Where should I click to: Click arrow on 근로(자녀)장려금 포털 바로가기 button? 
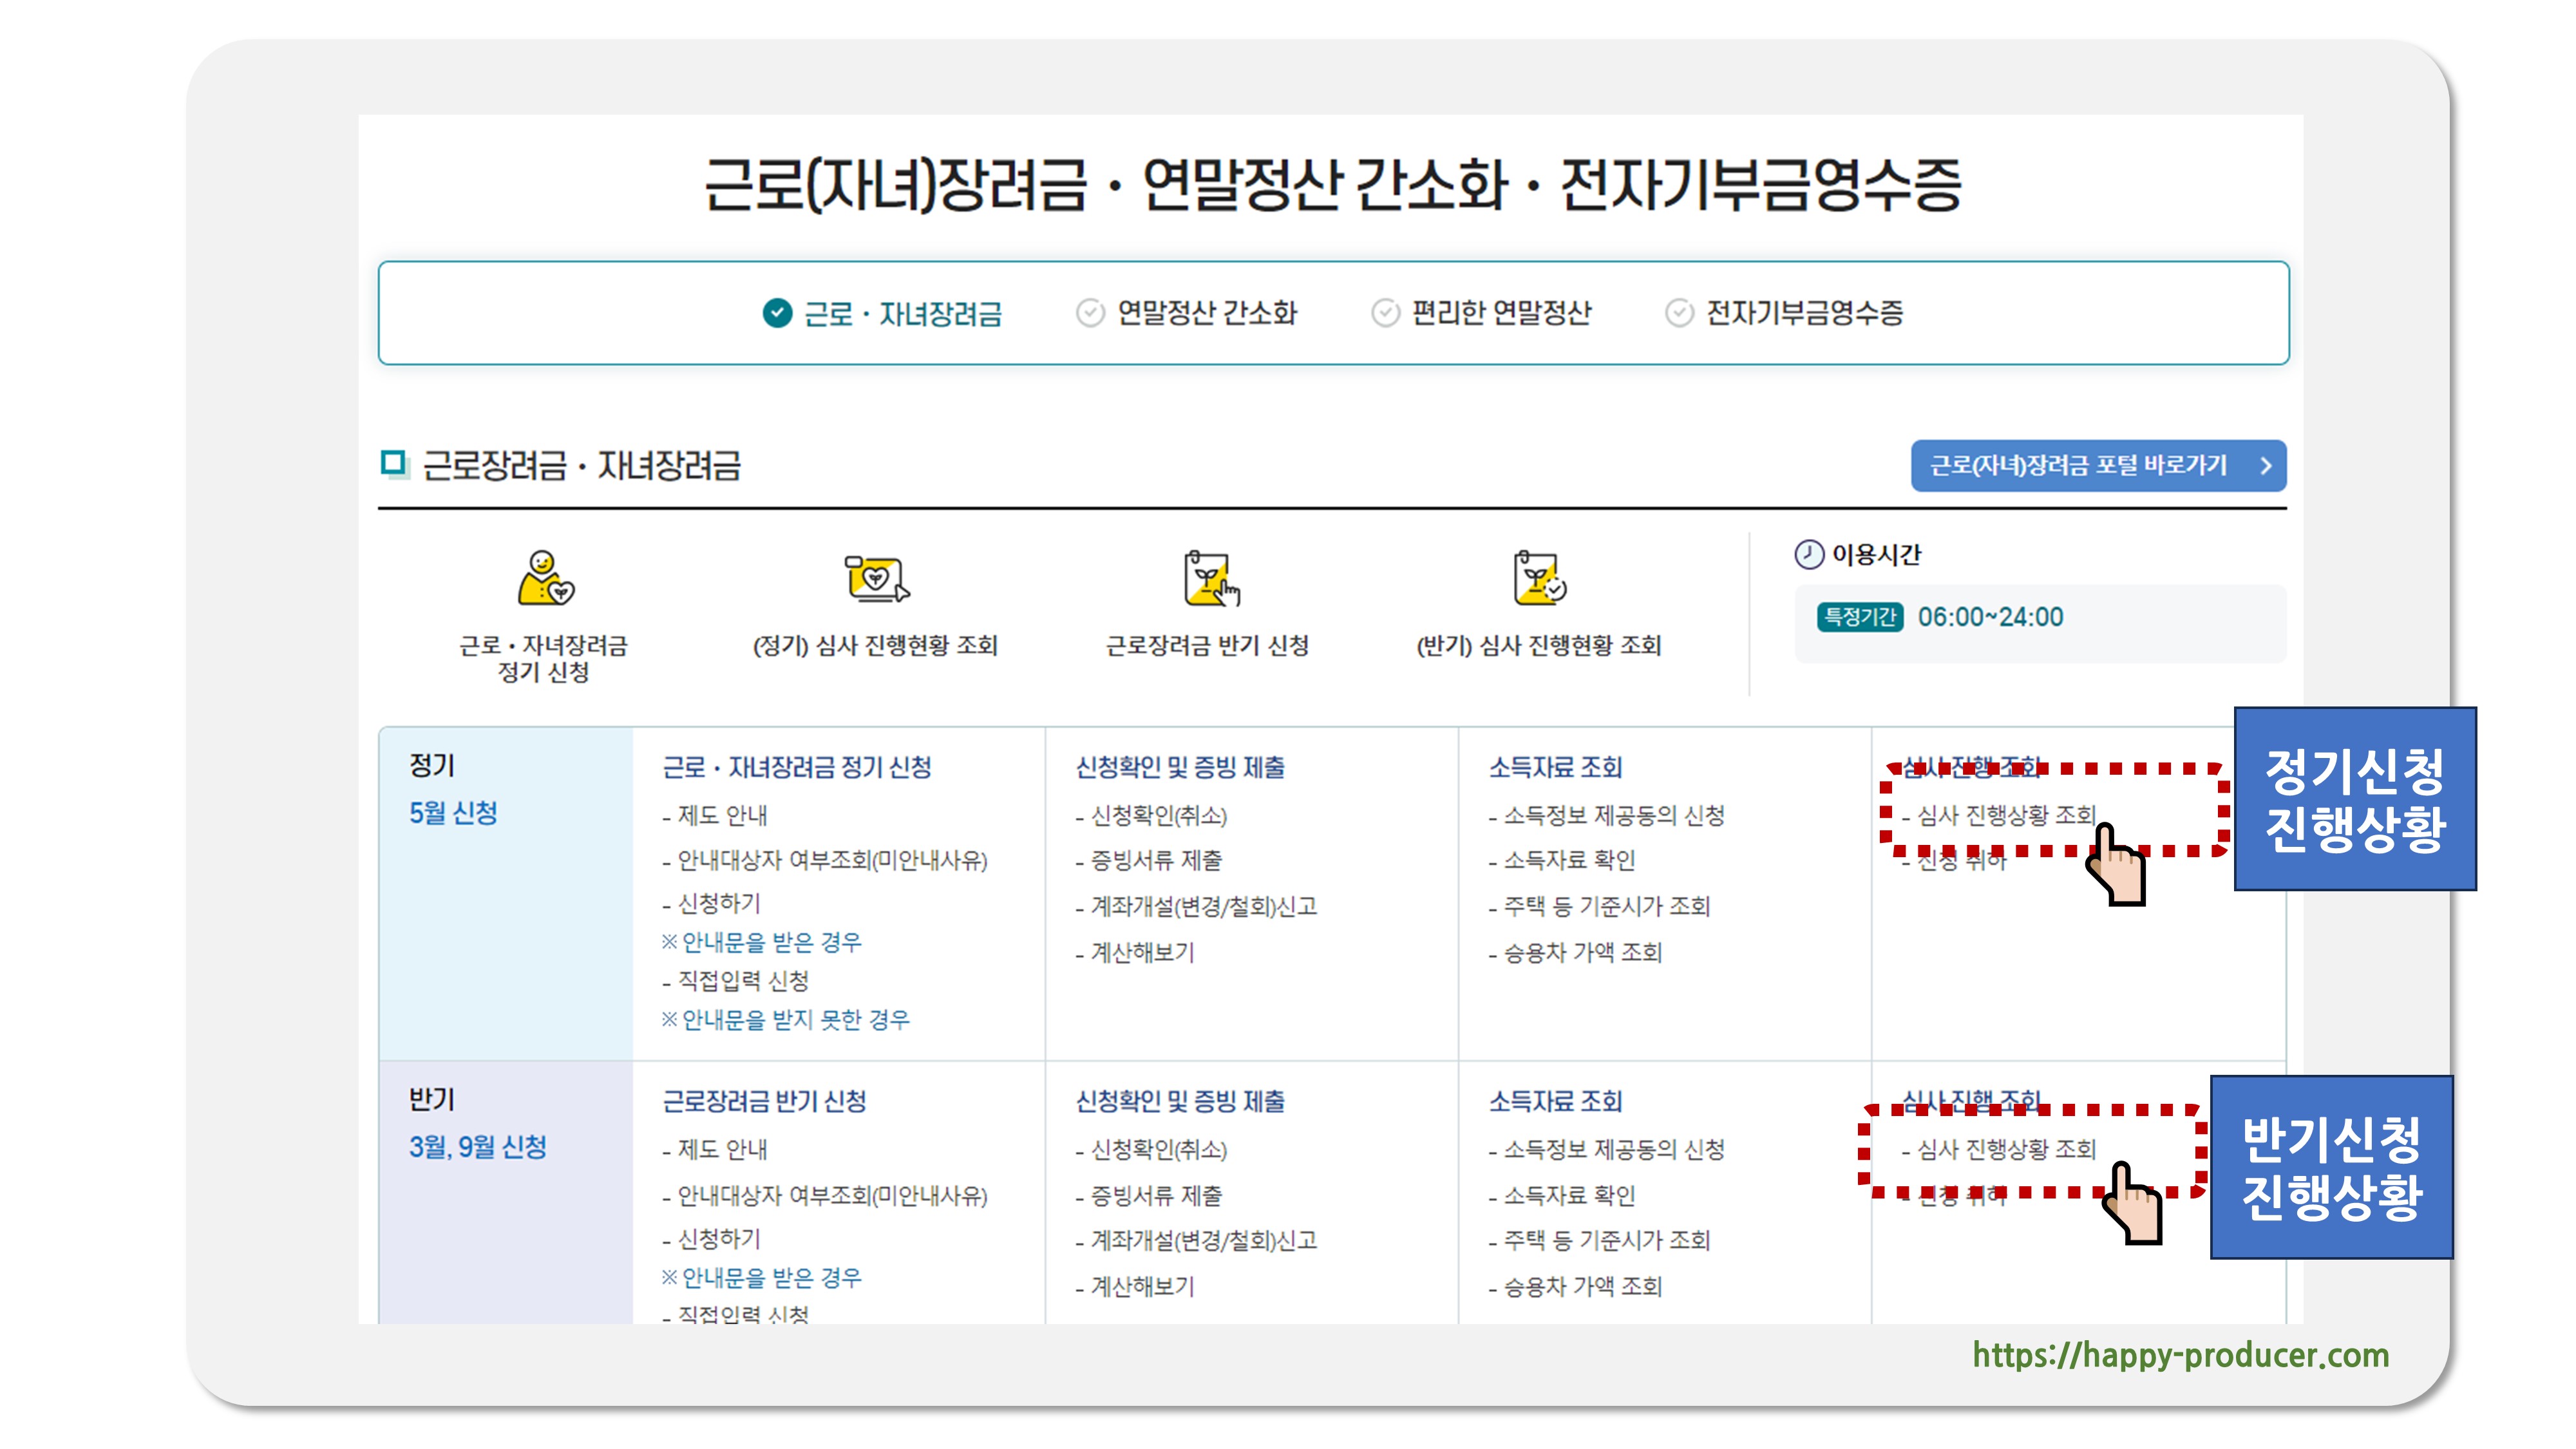[x=2265, y=466]
